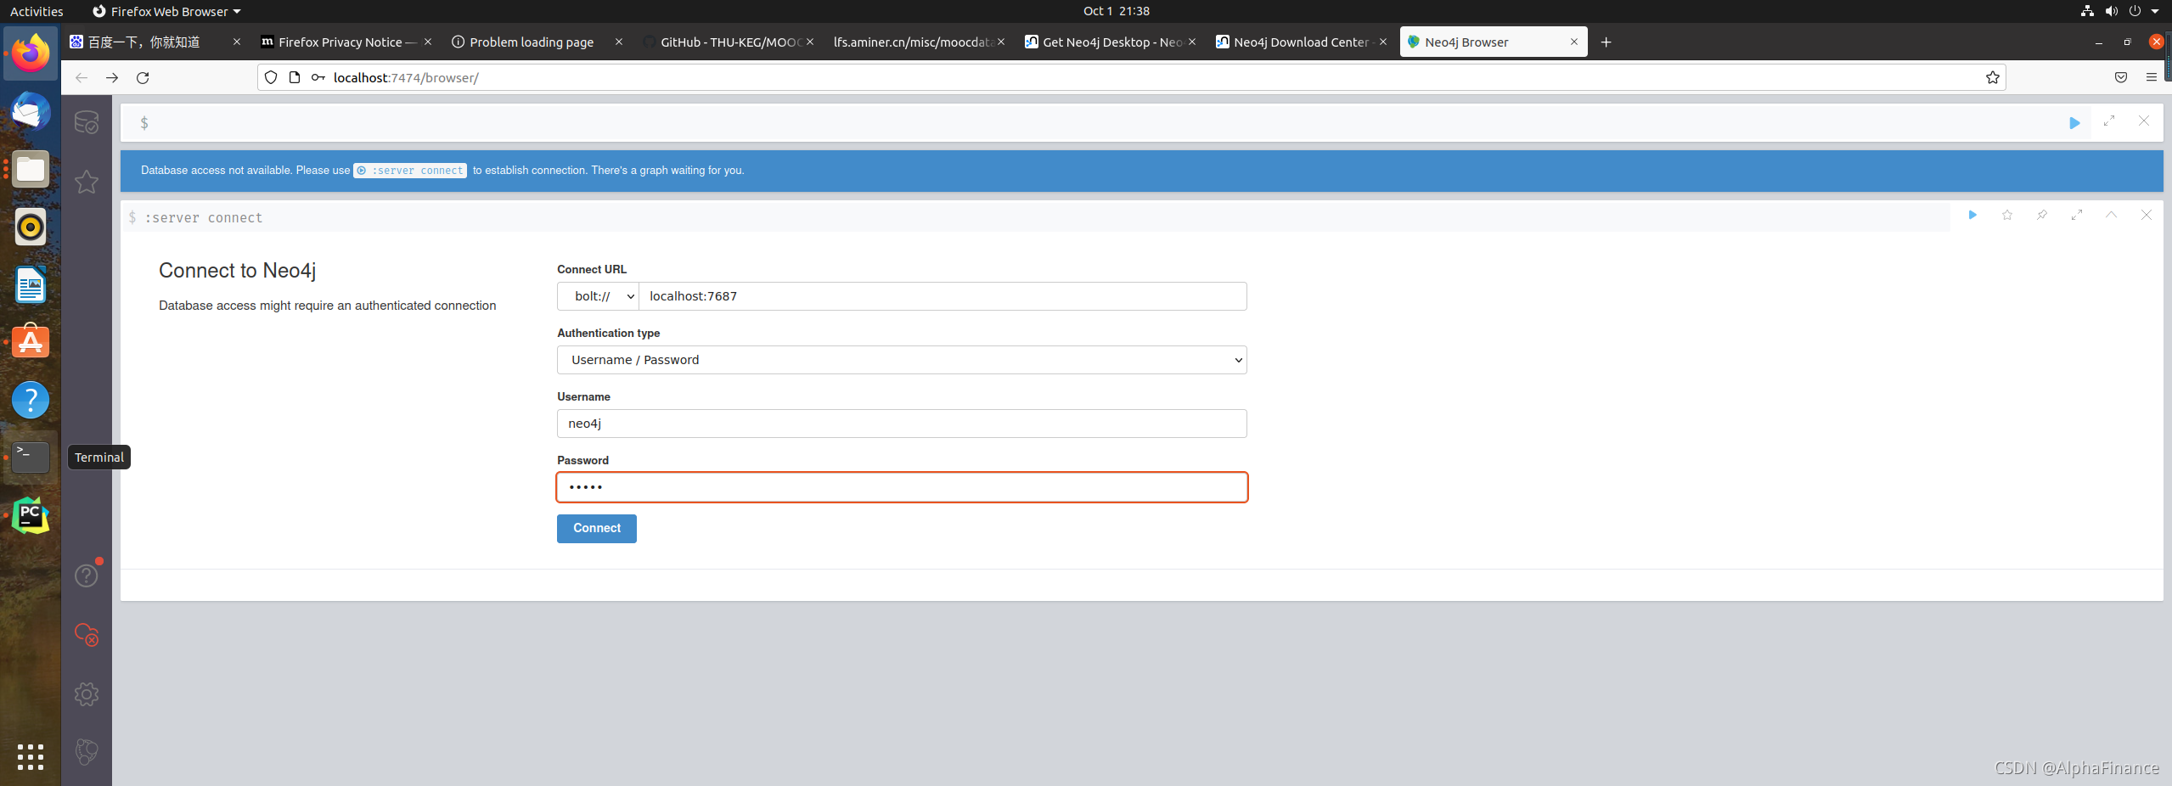
Task: Run the top editor command play button
Action: pyautogui.click(x=2074, y=123)
